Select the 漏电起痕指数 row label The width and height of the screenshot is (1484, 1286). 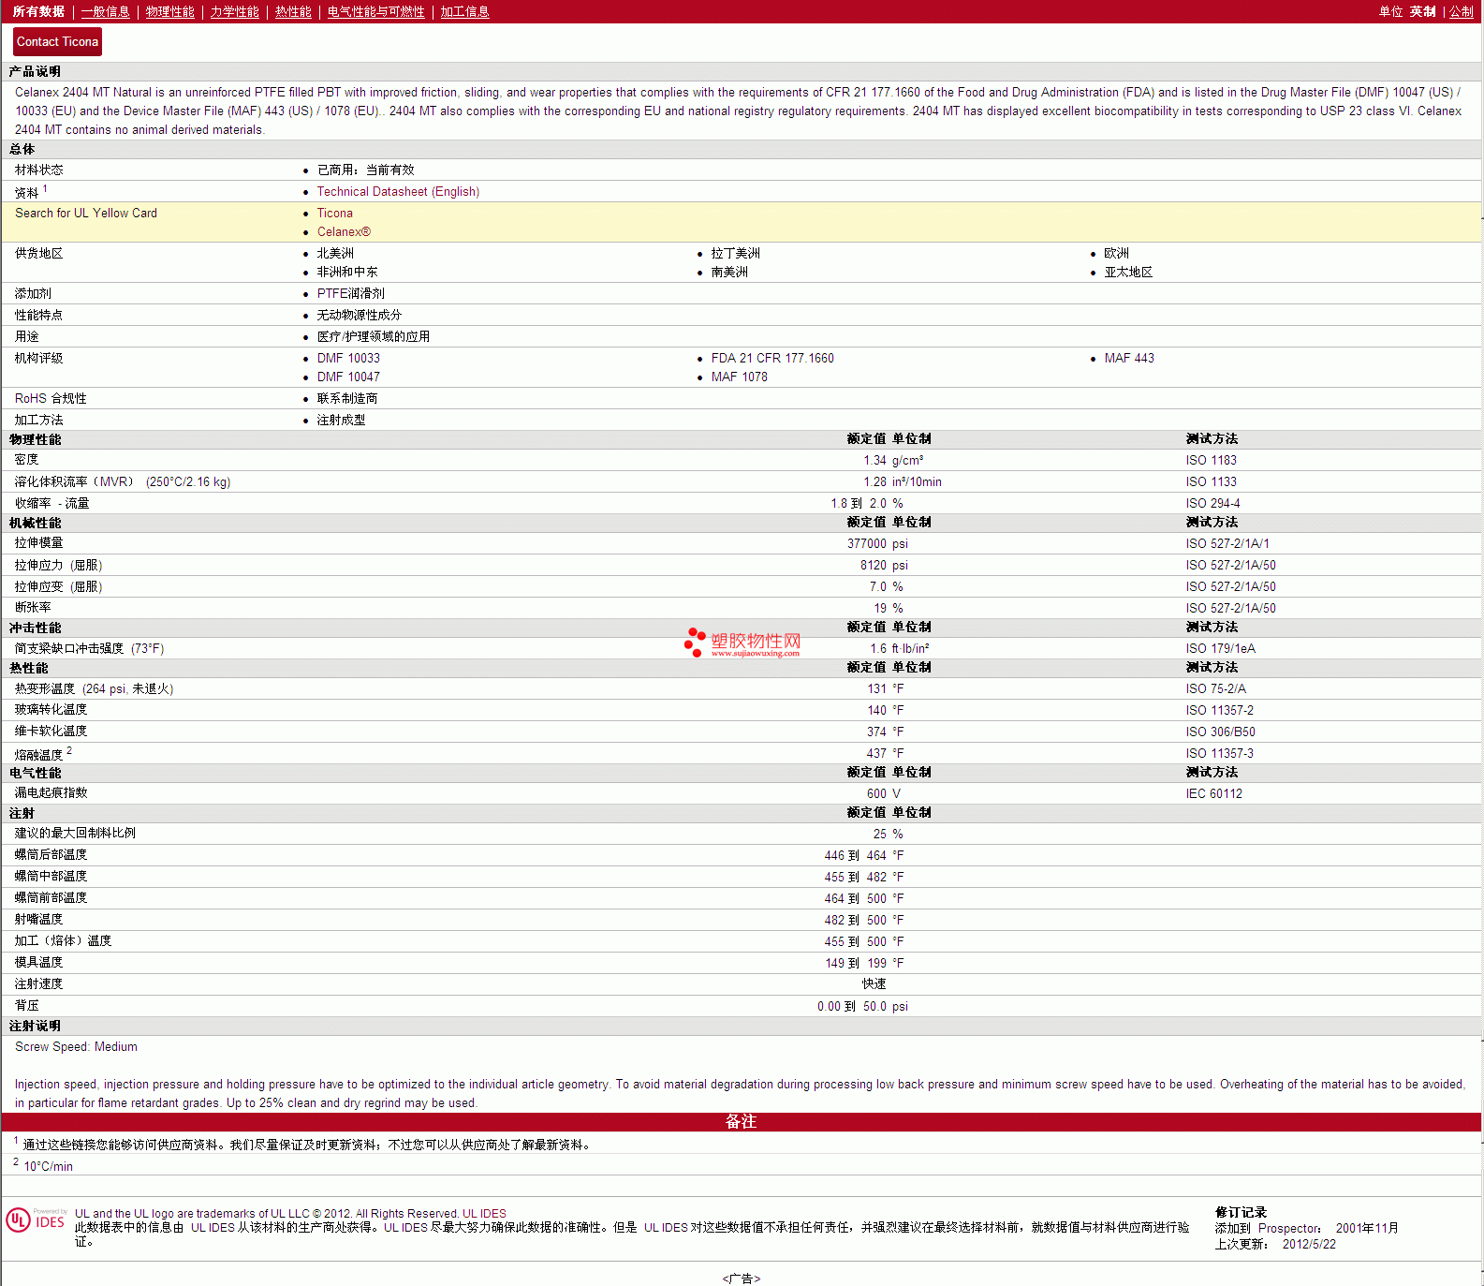(51, 792)
